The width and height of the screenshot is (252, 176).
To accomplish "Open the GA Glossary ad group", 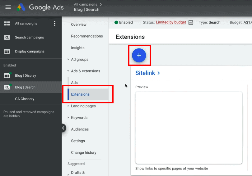I will click(x=25, y=99).
